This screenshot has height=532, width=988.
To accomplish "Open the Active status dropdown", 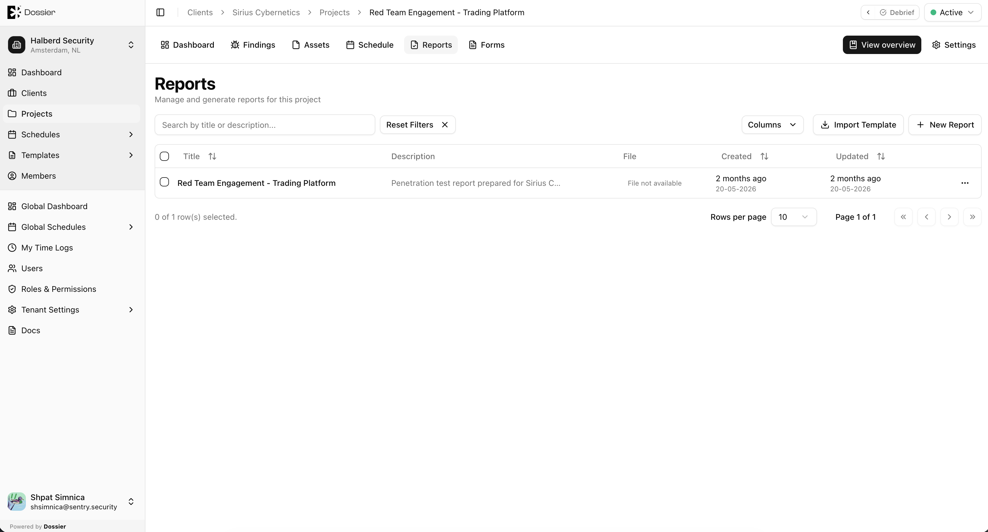I will click(953, 13).
